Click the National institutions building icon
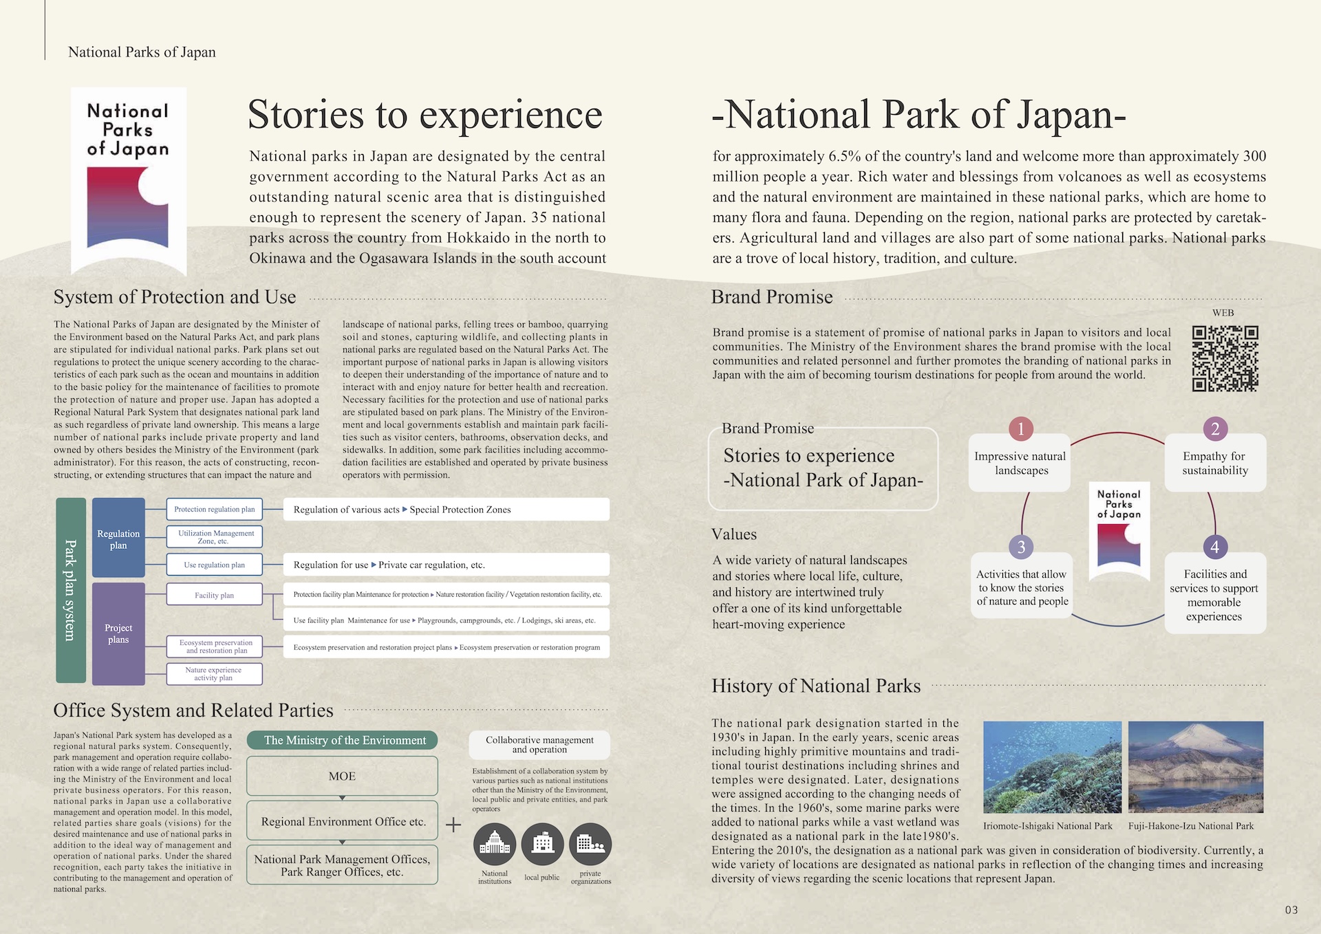This screenshot has height=934, width=1321. (495, 844)
